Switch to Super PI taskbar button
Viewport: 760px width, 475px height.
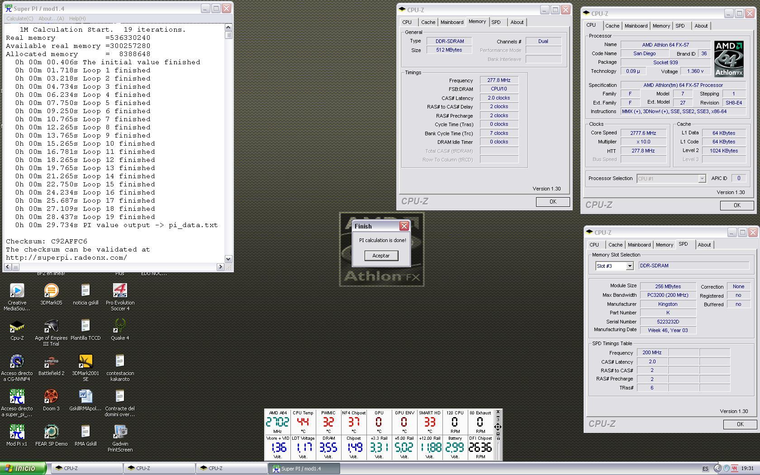(304, 469)
